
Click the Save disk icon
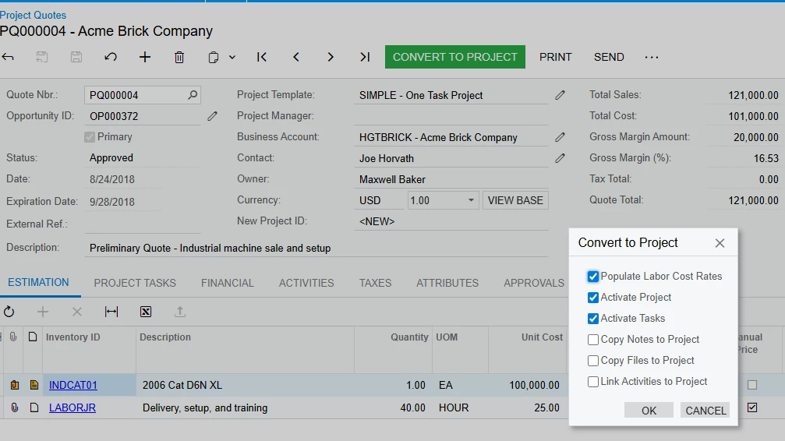[x=76, y=57]
